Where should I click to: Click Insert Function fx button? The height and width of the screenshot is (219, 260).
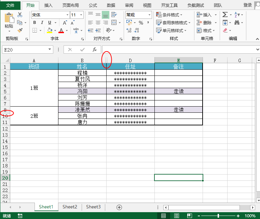click(95, 50)
